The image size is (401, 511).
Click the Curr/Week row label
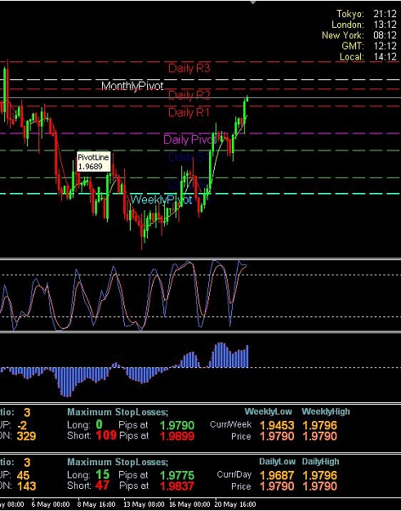230,424
